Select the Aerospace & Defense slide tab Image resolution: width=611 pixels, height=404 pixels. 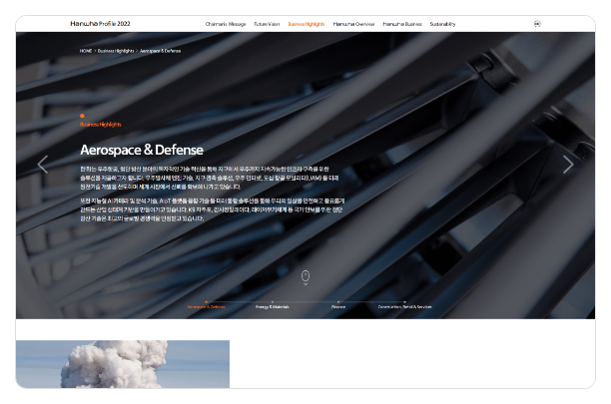coord(207,307)
